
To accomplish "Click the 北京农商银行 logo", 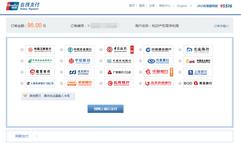I will click(158, 83).
